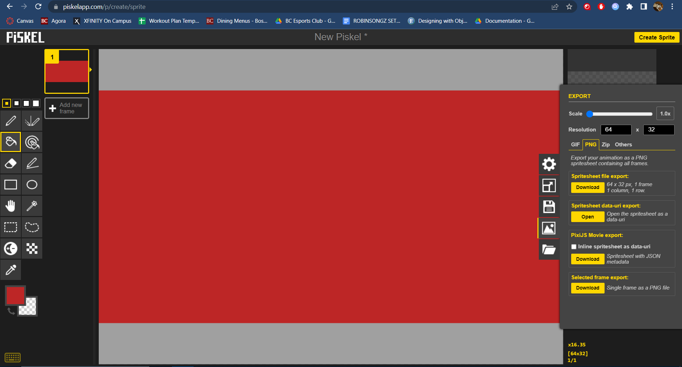The image size is (682, 367).
Task: Switch to the PNG export tab
Action: click(x=591, y=145)
